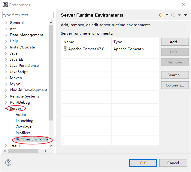Expand the Install/Update node
Viewport: 191px width, 172px height.
[x=6, y=47]
